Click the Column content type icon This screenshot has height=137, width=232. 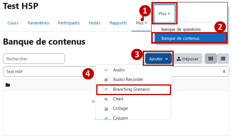coord(106,118)
